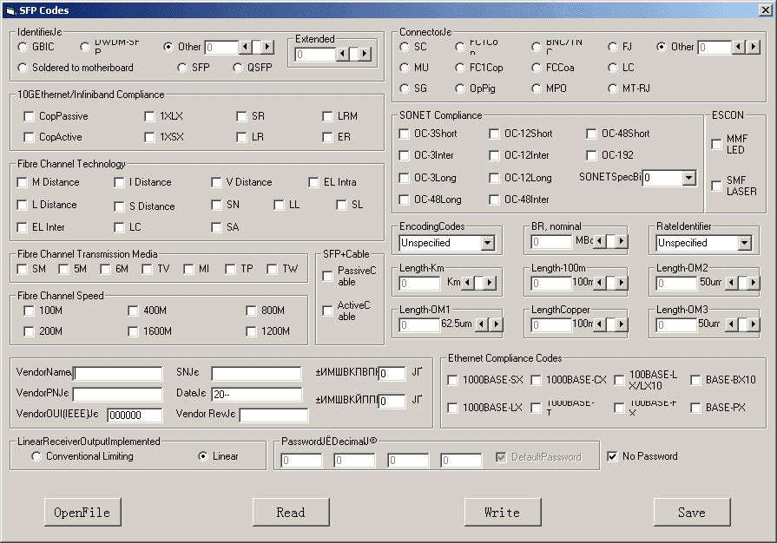The height and width of the screenshot is (543, 777).
Task: Click right arrow of BR, nominal scrollbar
Action: (622, 241)
